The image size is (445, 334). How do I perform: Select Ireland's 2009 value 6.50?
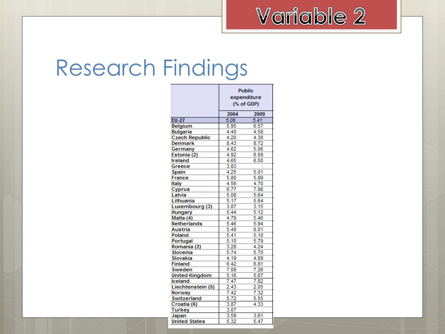tap(258, 160)
